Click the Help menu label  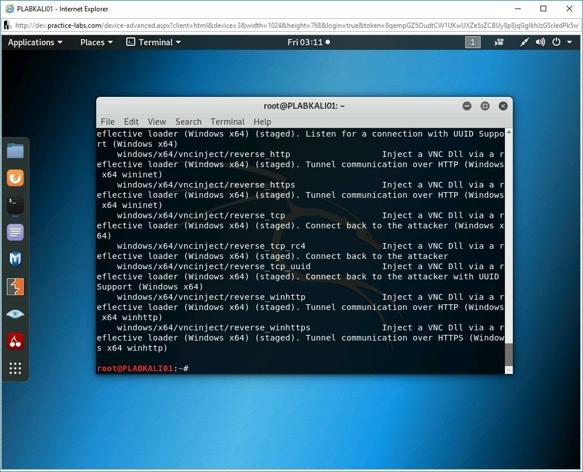pyautogui.click(x=262, y=121)
